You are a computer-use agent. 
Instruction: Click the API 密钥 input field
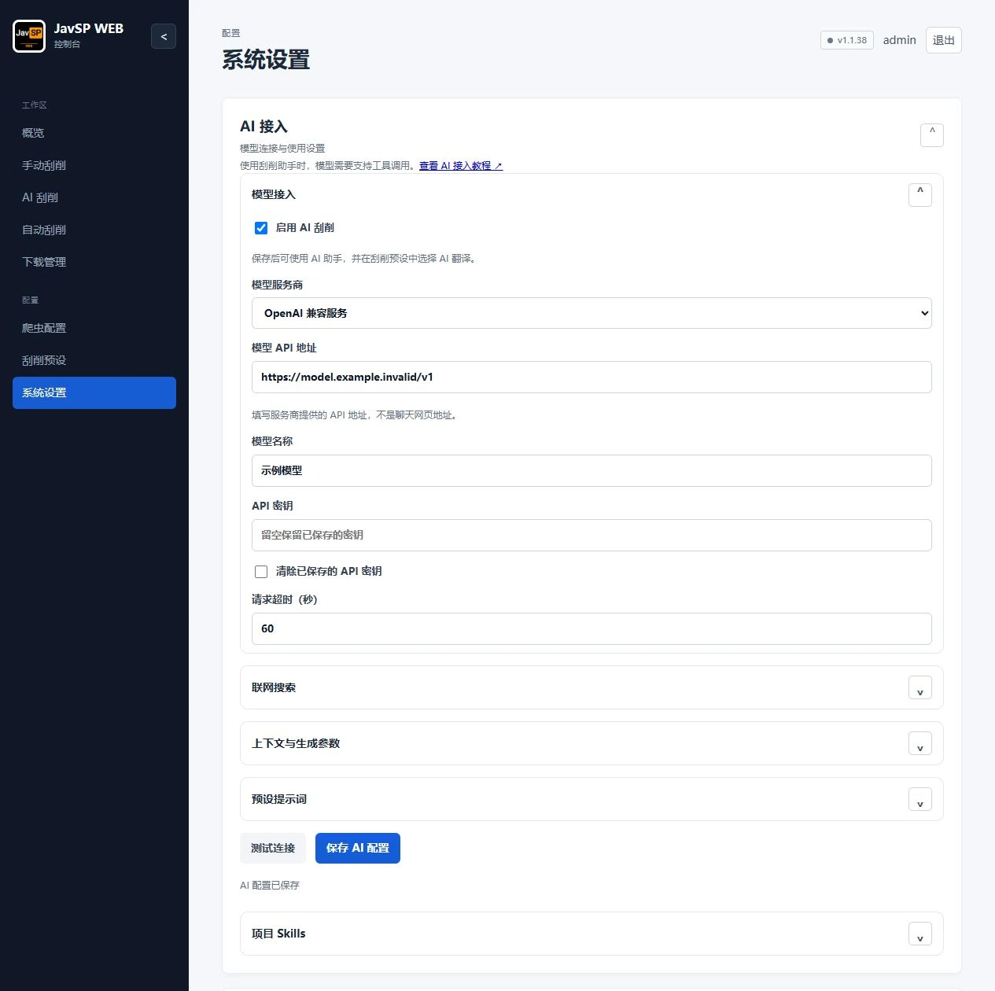[x=591, y=535]
